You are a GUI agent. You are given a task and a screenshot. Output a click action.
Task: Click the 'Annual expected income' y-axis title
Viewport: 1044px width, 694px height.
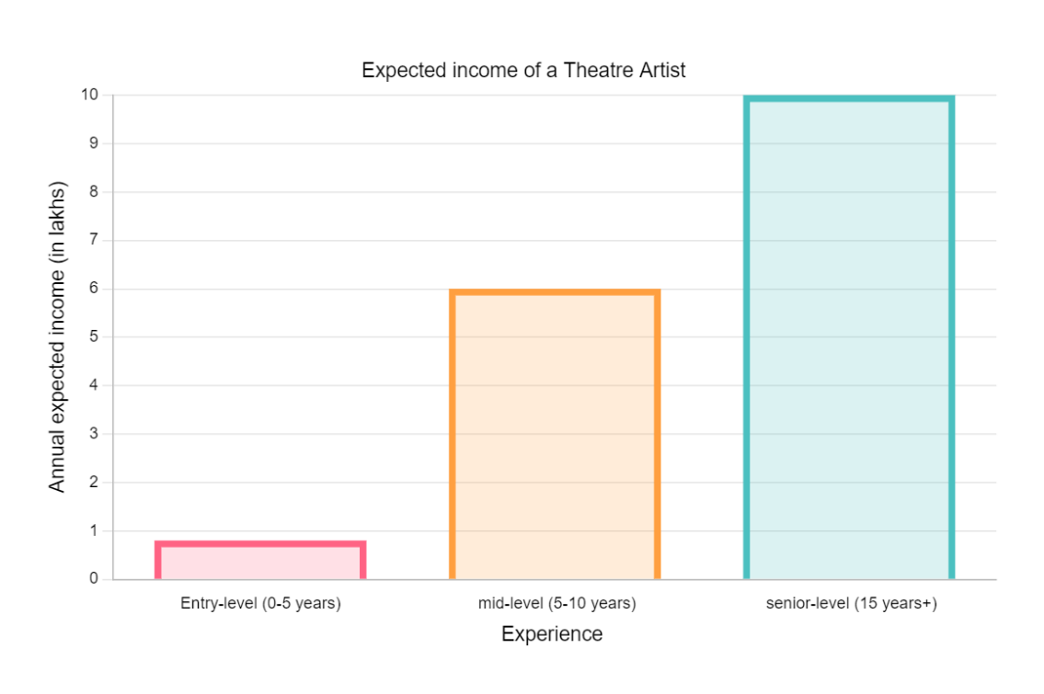pos(58,337)
